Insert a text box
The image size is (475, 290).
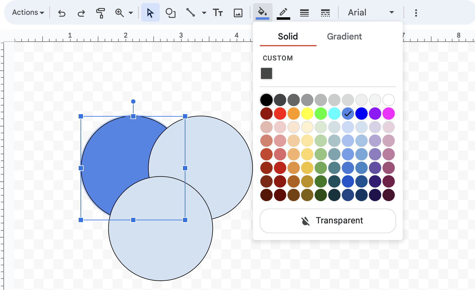coord(218,13)
